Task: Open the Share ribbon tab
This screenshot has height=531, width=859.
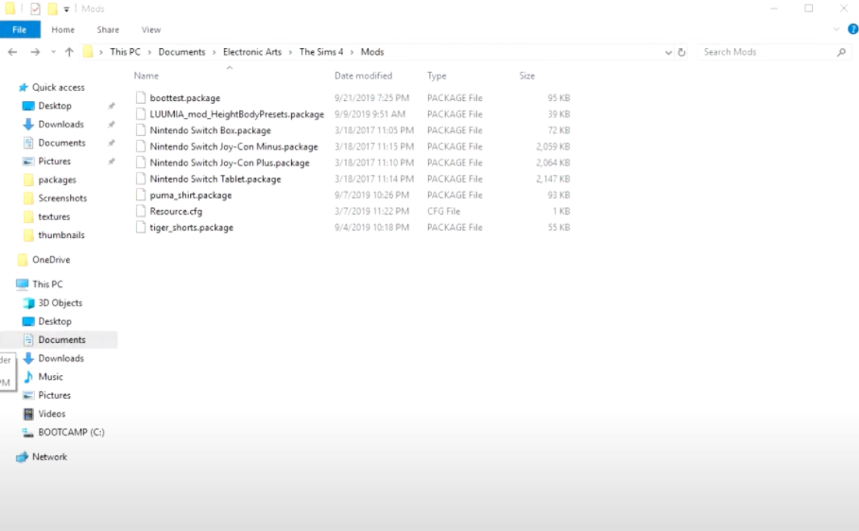Action: (108, 30)
